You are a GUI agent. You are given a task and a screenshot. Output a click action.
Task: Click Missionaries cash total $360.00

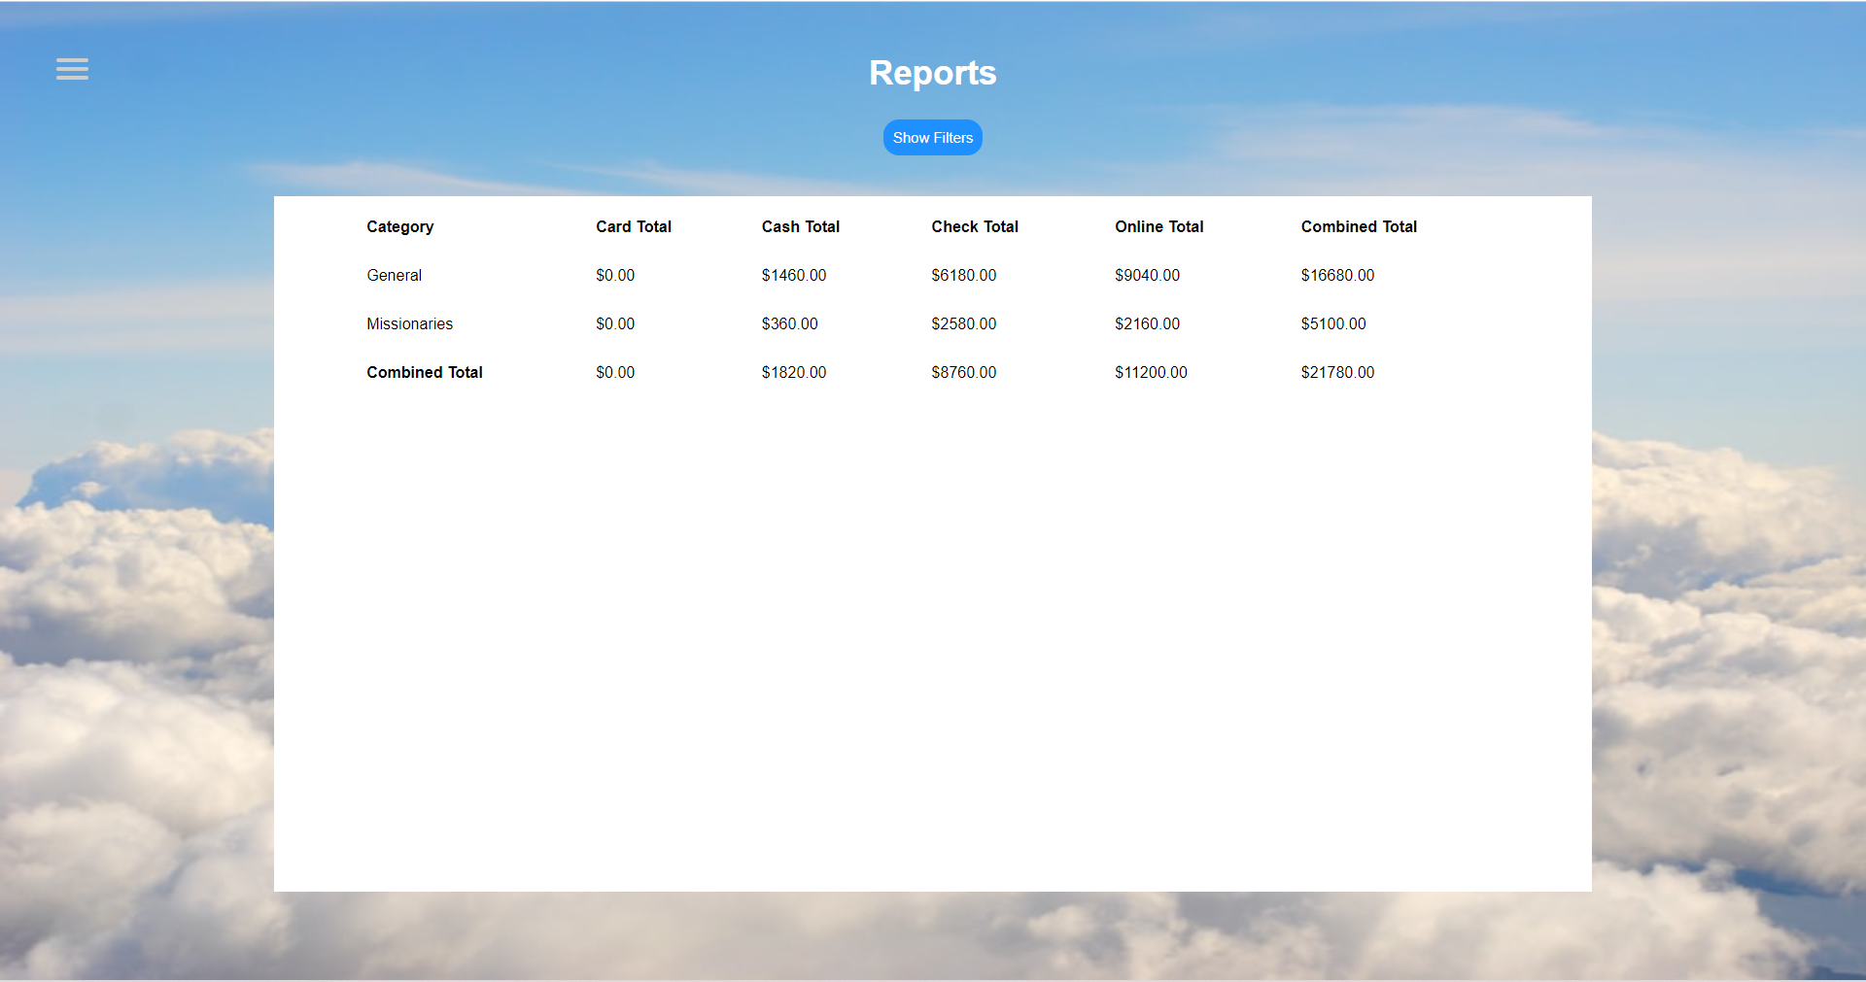(789, 323)
